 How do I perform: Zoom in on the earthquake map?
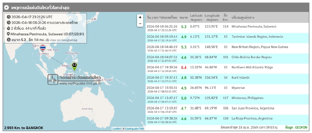click(x=140, y=17)
